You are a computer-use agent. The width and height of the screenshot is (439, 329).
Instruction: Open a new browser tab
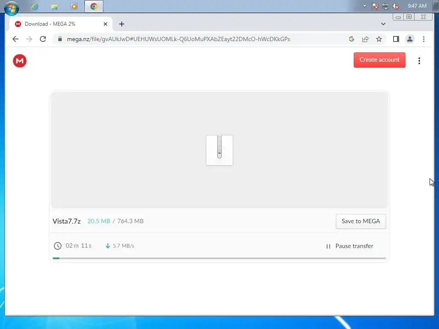(121, 24)
